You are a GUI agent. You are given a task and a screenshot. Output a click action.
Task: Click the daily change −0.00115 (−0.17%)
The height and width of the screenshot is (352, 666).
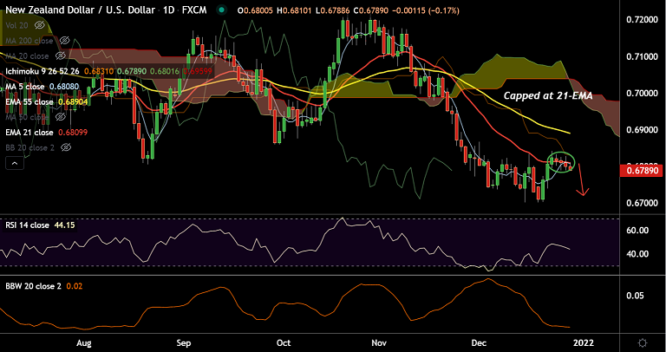click(427, 10)
